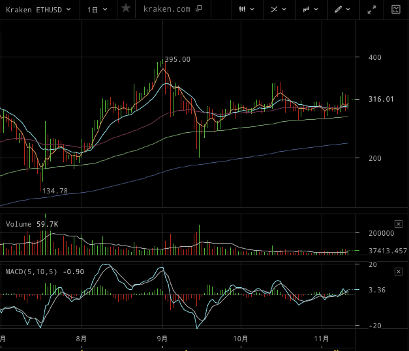The image size is (409, 351).
Task: Click the 11月 date axis label
Action: pyautogui.click(x=322, y=339)
